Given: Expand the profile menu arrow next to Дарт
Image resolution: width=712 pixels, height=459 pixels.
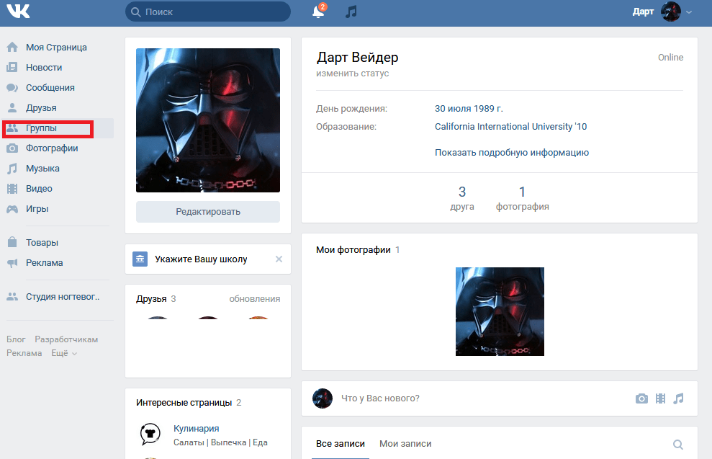Looking at the screenshot, I should [689, 12].
